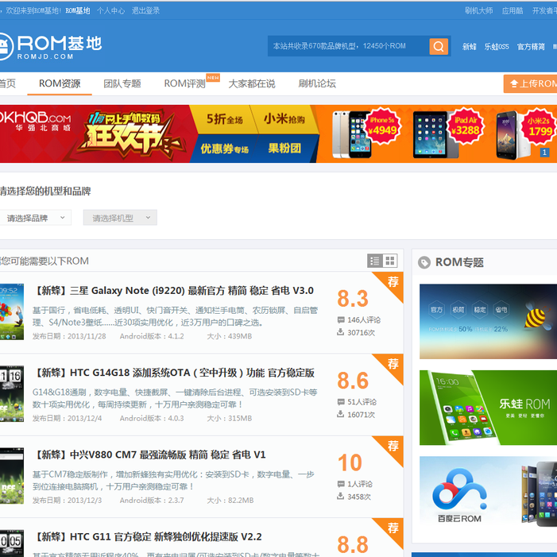Viewport: 557px width, 557px height.
Task: Click iPhone 5s ¥4949 banner product
Action: coord(366,133)
